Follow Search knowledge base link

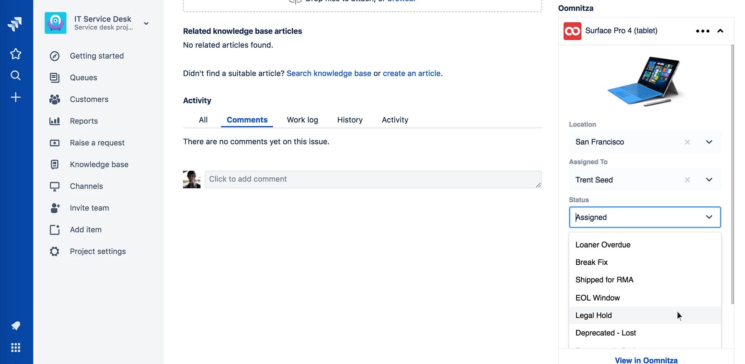[329, 73]
